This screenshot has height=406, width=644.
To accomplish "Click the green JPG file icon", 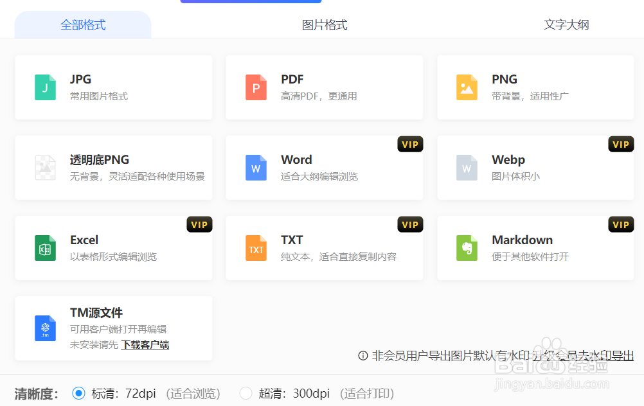I will pyautogui.click(x=45, y=87).
